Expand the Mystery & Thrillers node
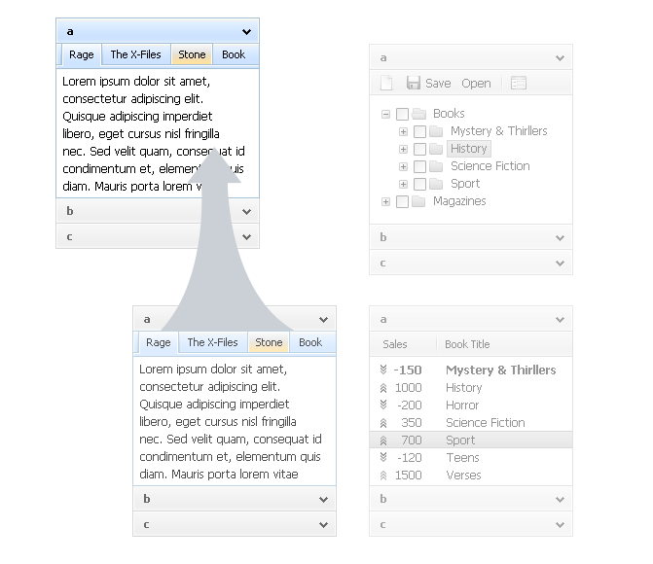The width and height of the screenshot is (653, 564). (x=404, y=131)
